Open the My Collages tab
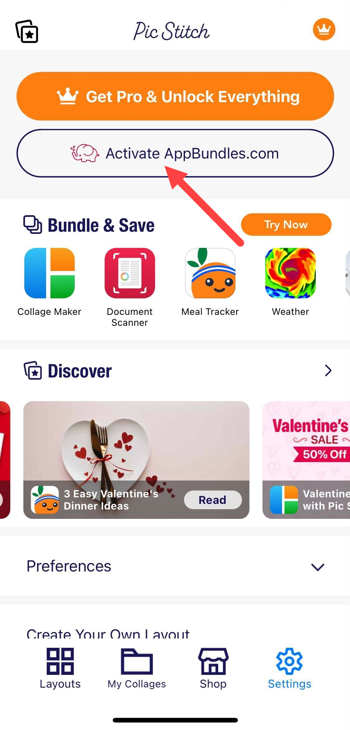Image resolution: width=350 pixels, height=730 pixels. [137, 668]
